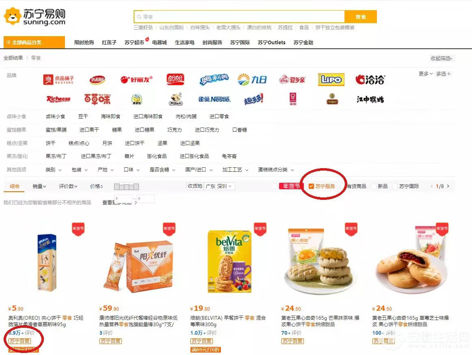Expand the 口味 filter dropdown
This screenshot has height=355, width=472.
tap(132, 170)
